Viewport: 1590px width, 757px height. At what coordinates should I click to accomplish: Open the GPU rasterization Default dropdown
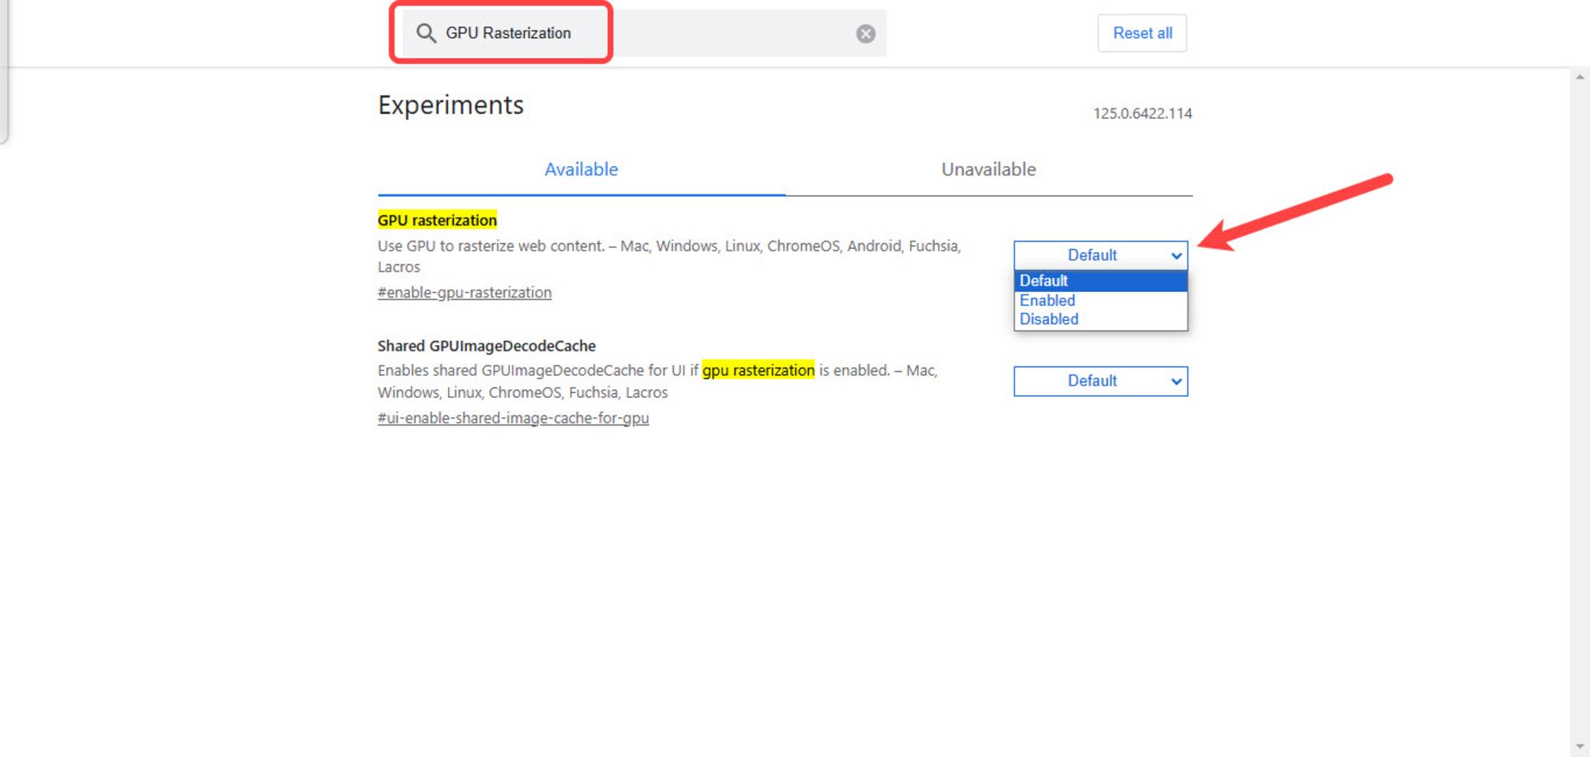point(1101,256)
